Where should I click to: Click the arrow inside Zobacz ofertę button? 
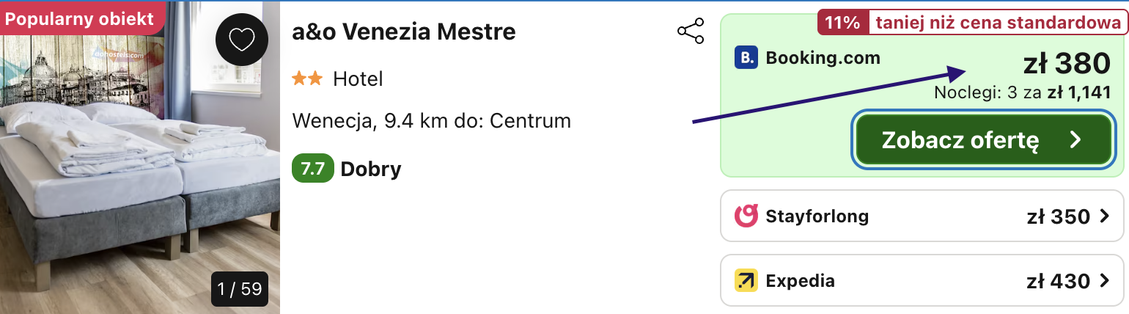1075,140
